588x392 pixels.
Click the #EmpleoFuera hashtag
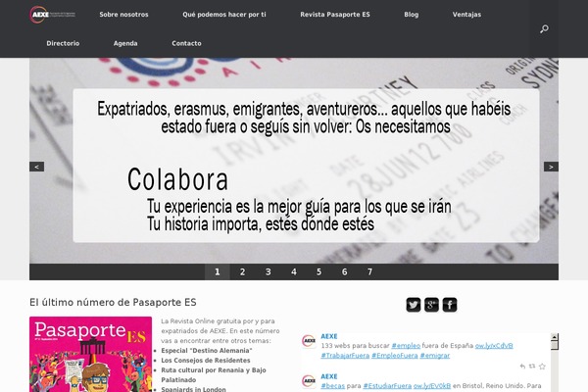pyautogui.click(x=395, y=356)
